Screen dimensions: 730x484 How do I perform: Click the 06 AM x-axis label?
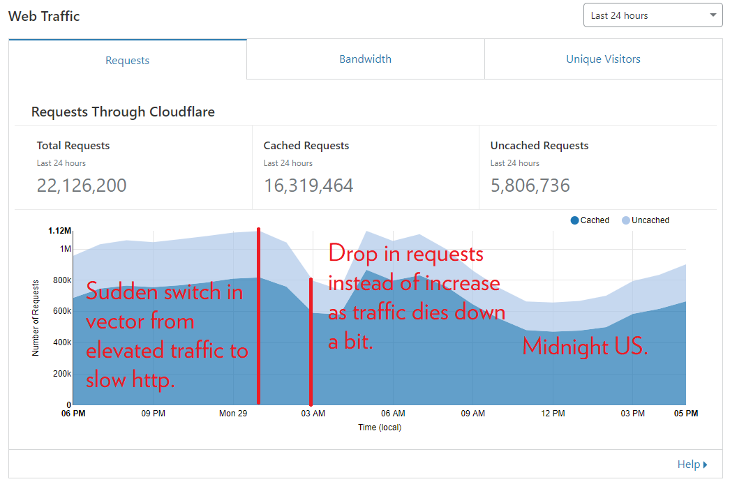393,414
